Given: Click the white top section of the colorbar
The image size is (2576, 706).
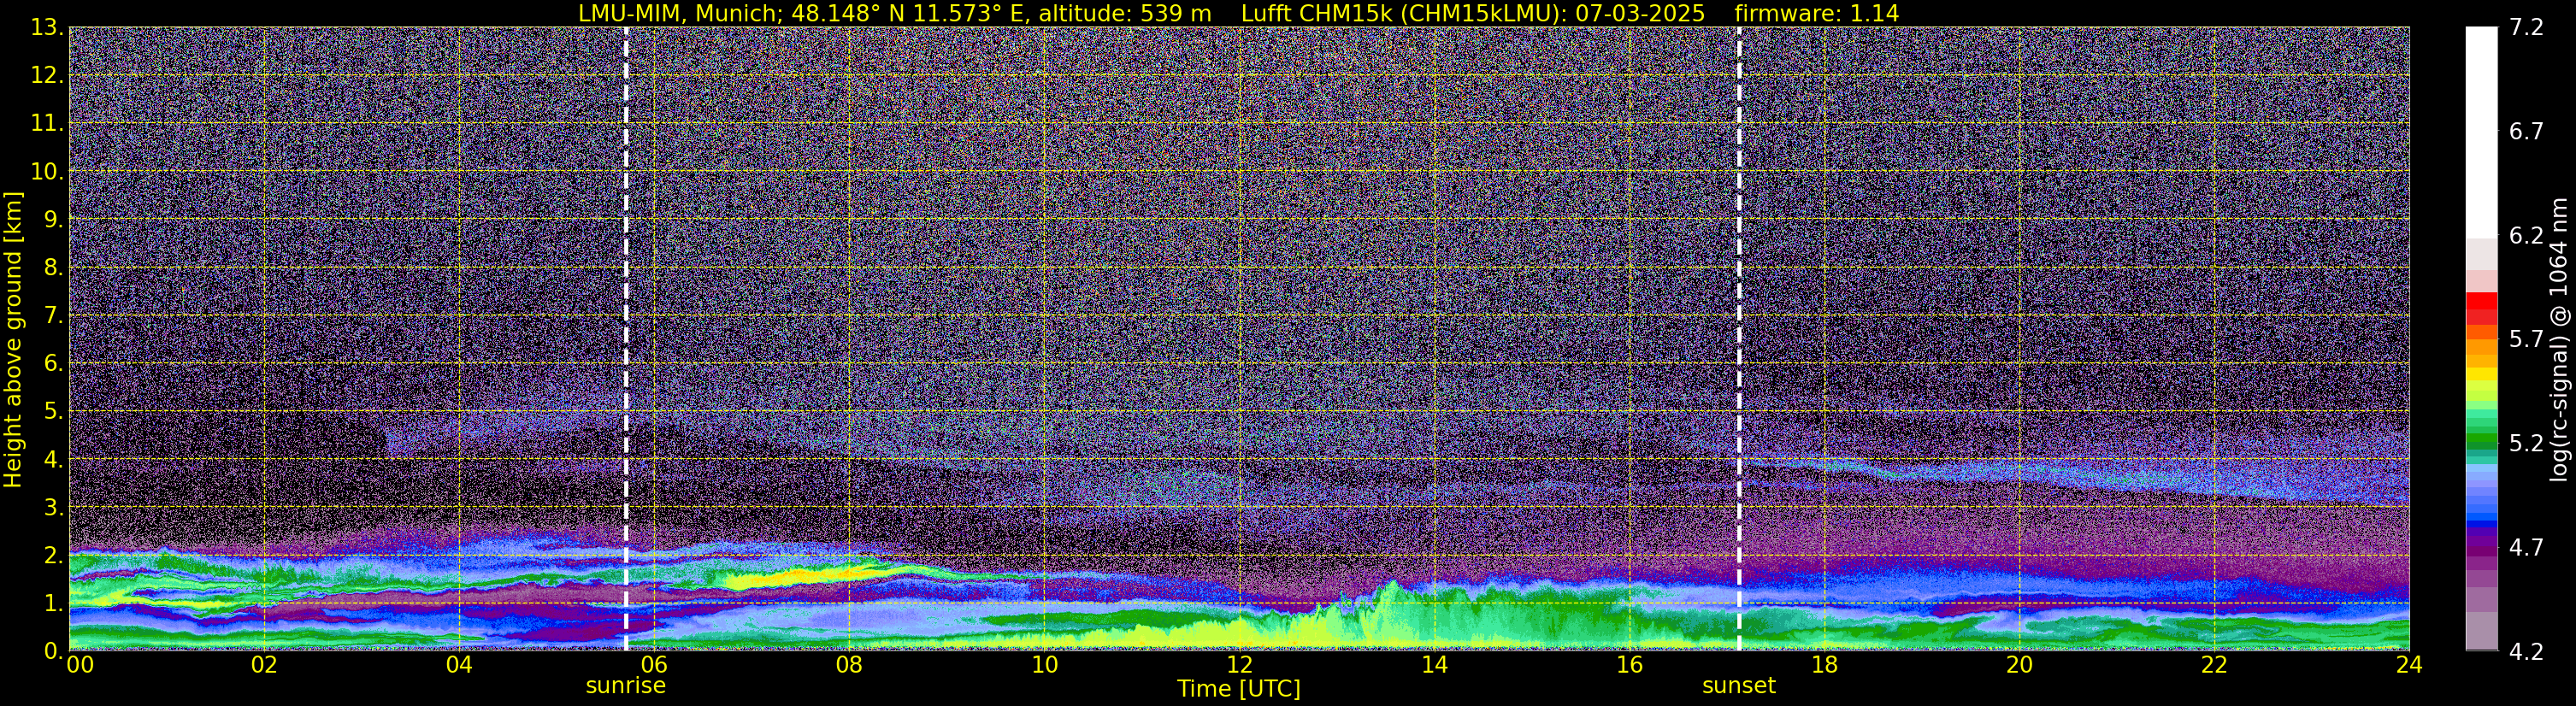Looking at the screenshot, I should click(2481, 132).
